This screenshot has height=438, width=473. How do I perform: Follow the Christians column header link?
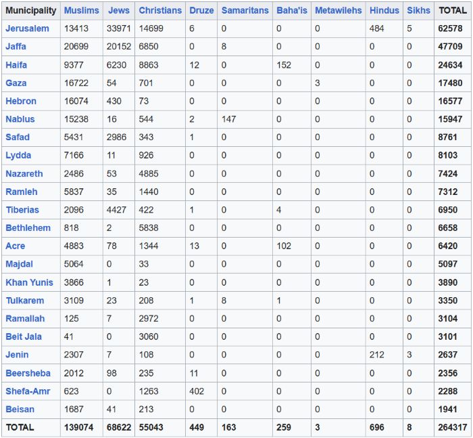(x=160, y=10)
